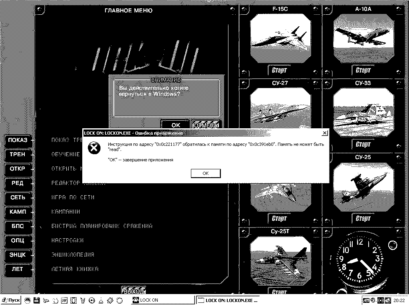
Task: Confirm the error dialog with OK
Action: 206,173
